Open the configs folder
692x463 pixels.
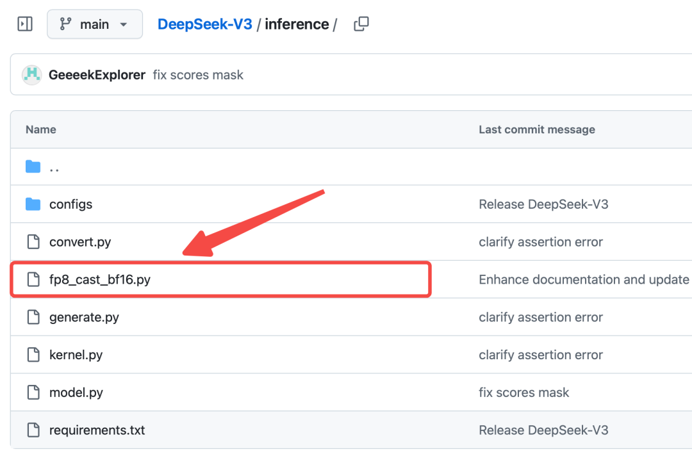point(70,204)
